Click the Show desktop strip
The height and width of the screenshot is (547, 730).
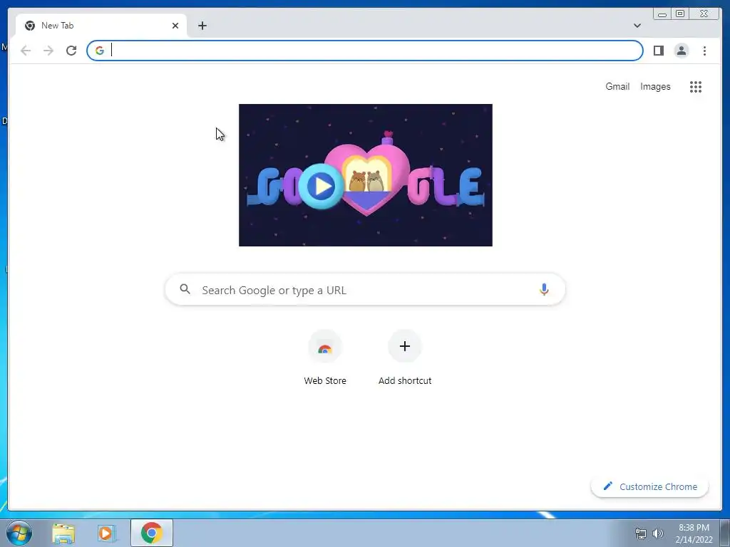click(x=725, y=533)
